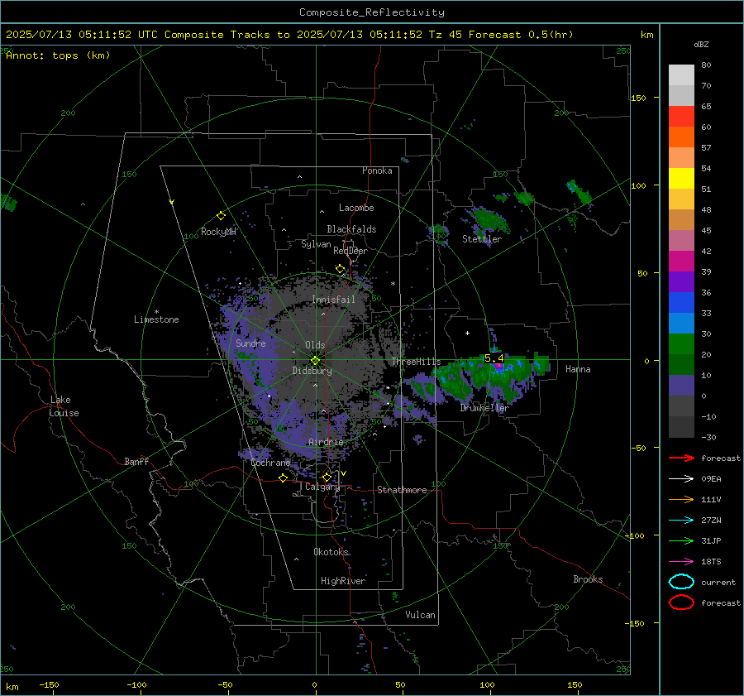Select the Drumheller label
The width and height of the screenshot is (744, 696).
tap(484, 408)
